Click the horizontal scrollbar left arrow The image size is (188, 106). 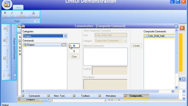23,91
